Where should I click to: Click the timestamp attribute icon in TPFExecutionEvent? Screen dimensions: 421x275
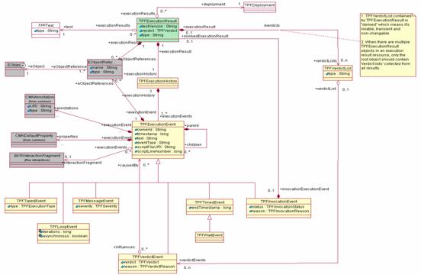[136, 134]
